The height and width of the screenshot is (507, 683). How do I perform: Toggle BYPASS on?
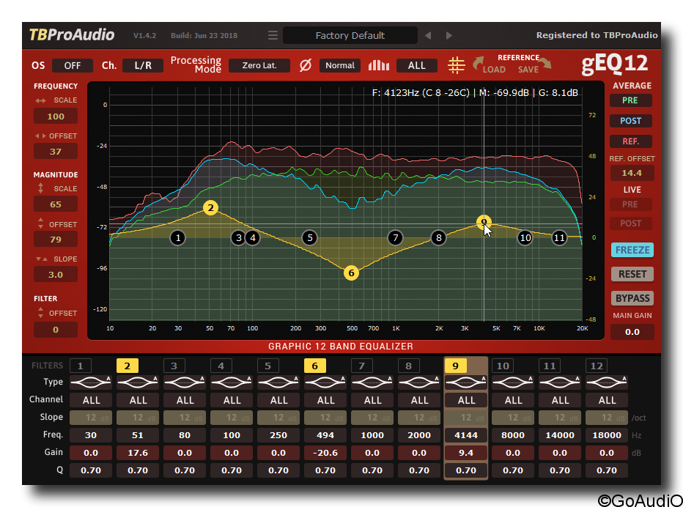[631, 298]
